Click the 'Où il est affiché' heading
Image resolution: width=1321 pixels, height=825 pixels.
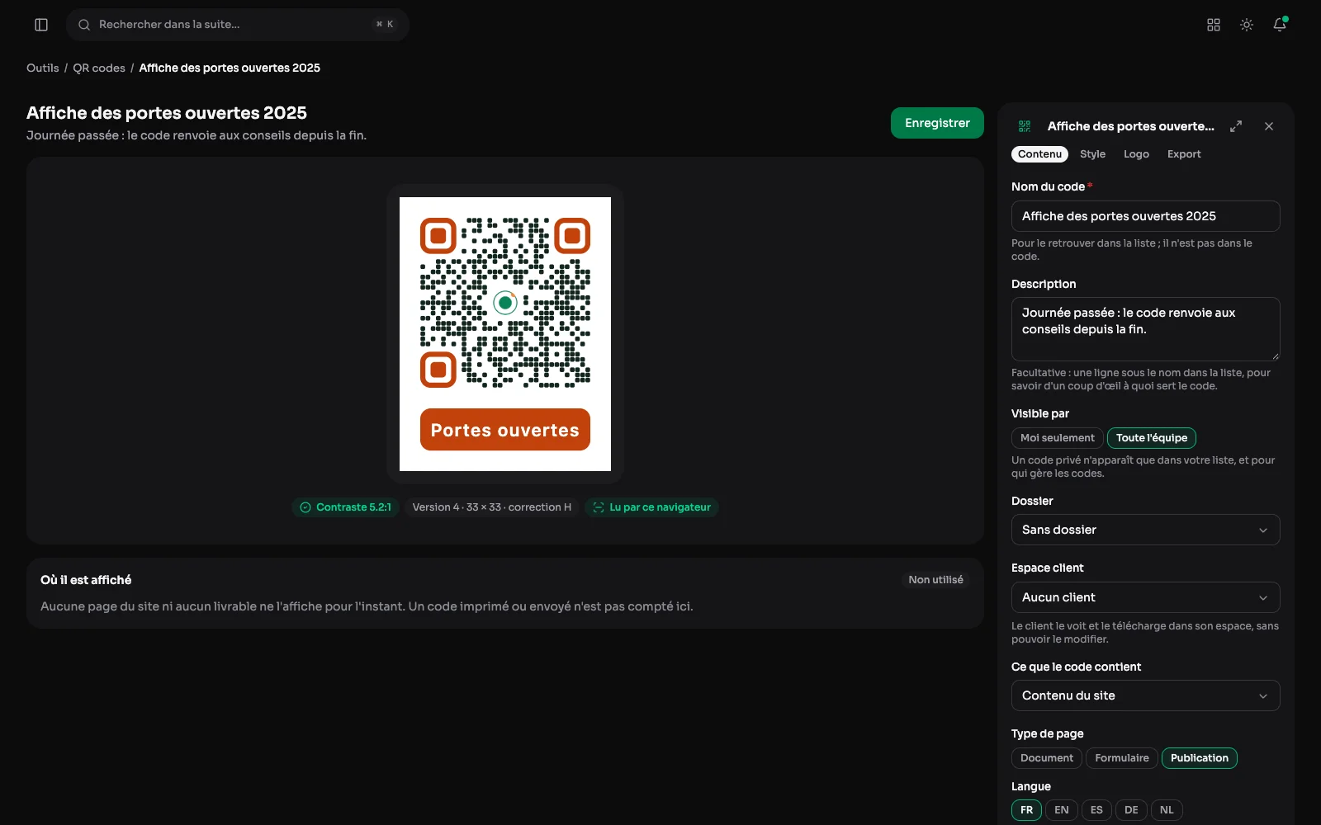pyautogui.click(x=86, y=580)
